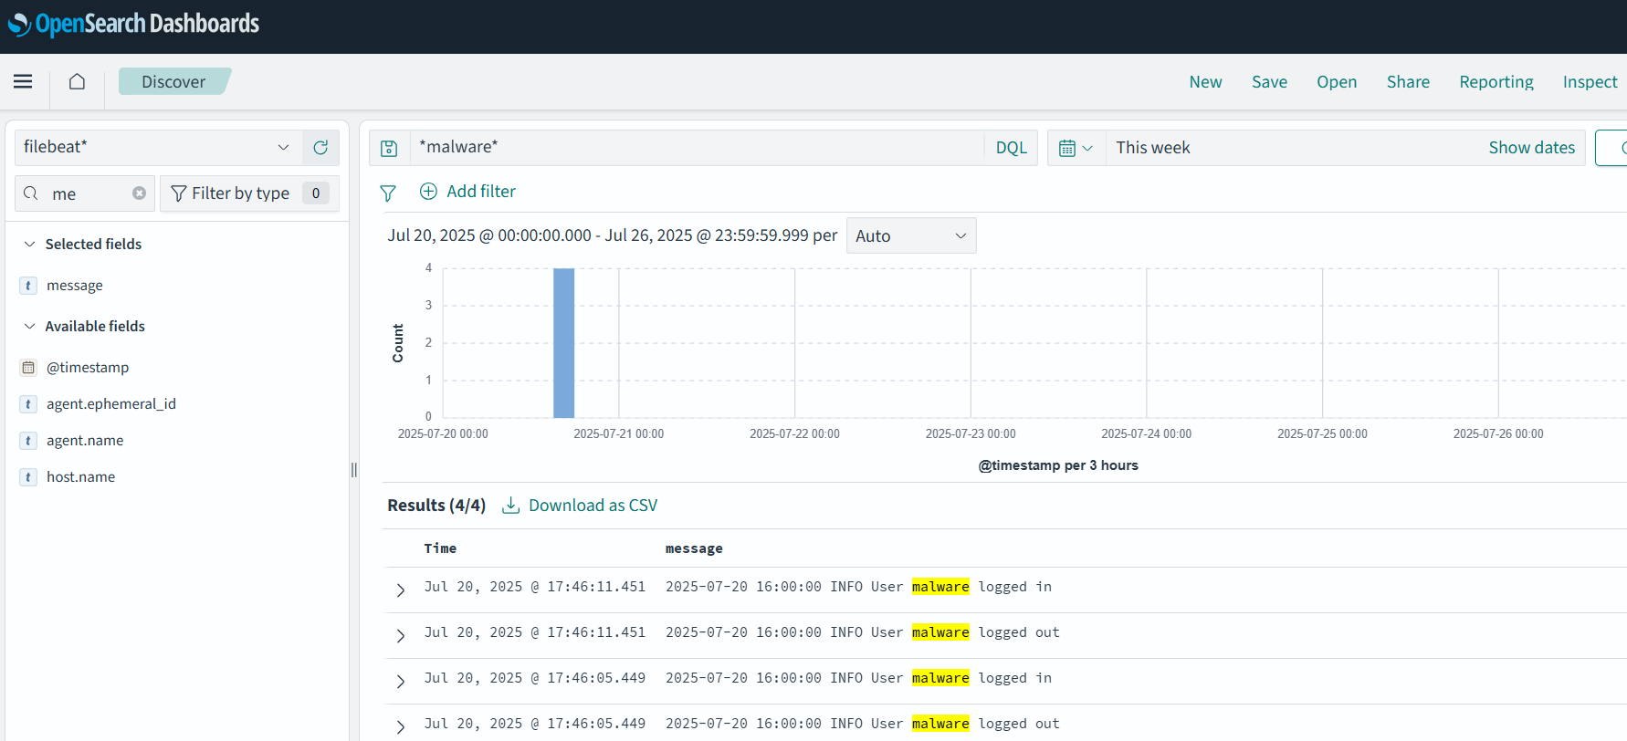The height and width of the screenshot is (741, 1627).
Task: Click the Results (4/4) label
Action: (436, 506)
